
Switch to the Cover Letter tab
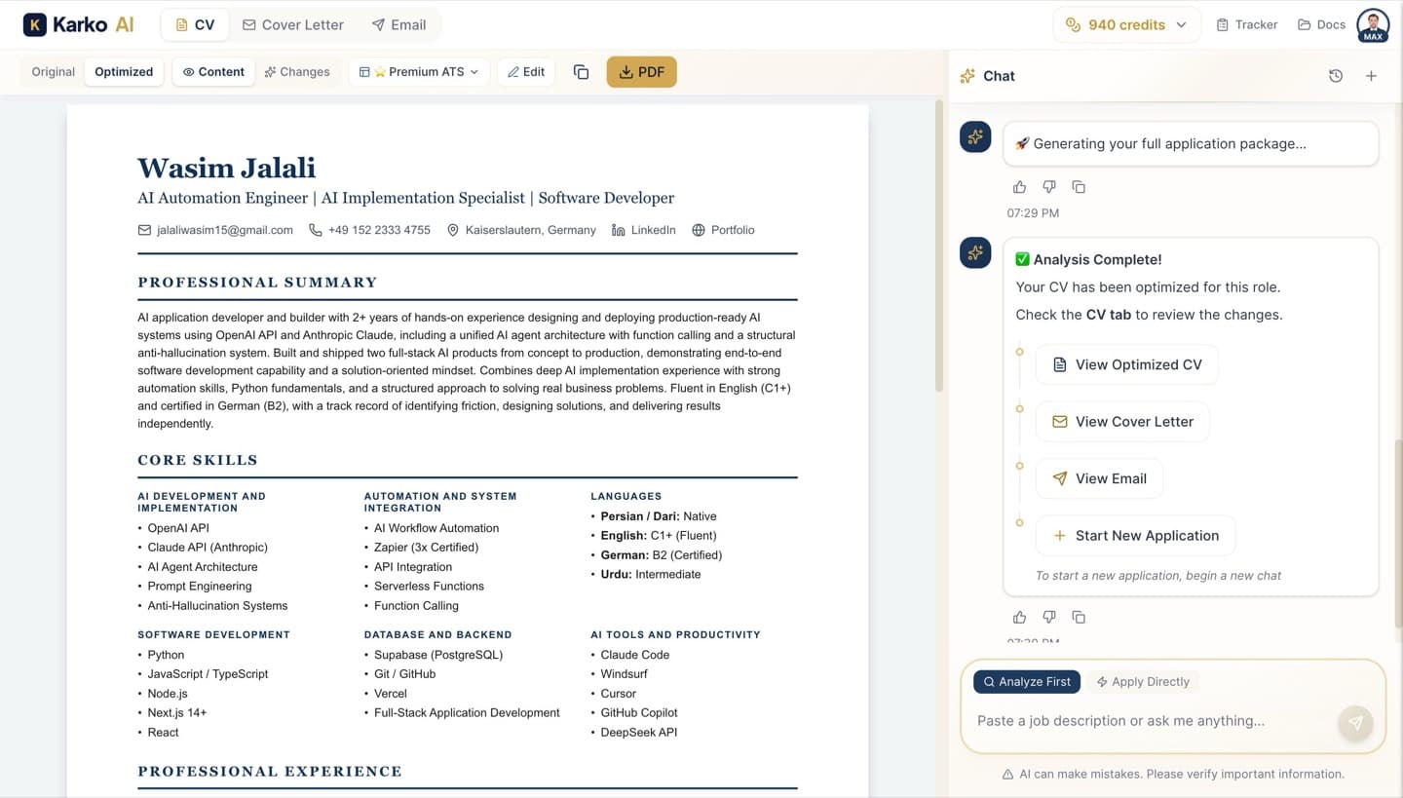[x=292, y=24]
